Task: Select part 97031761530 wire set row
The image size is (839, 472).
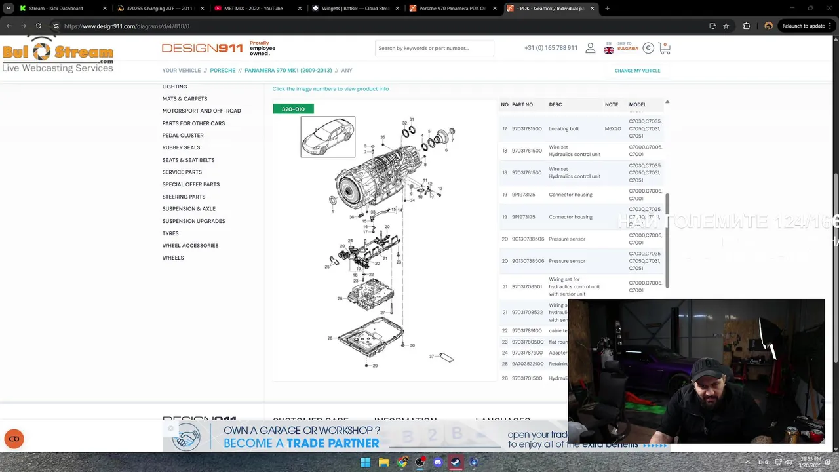Action: click(x=583, y=173)
